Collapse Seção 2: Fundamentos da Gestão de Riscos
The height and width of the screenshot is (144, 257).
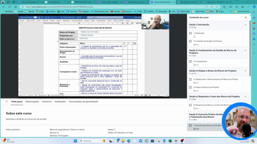point(245,50)
